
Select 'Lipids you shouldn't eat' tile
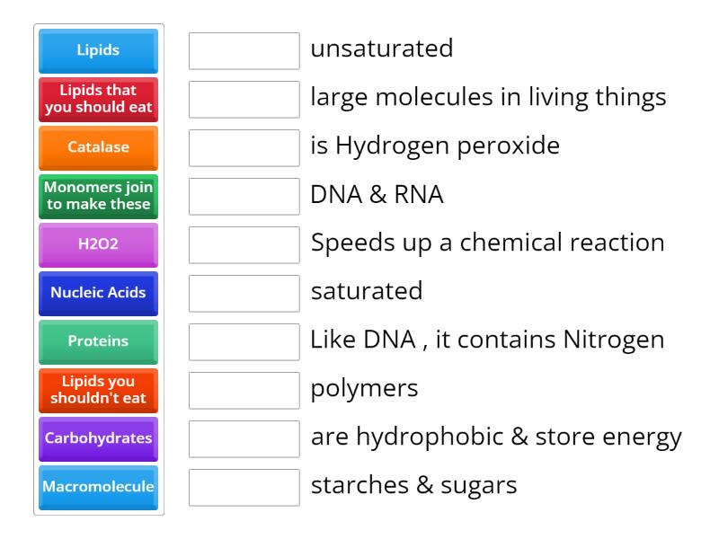[x=98, y=390]
